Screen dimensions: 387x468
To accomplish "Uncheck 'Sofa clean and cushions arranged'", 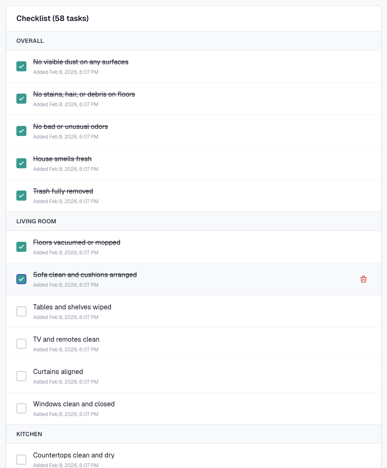I will pyautogui.click(x=21, y=279).
